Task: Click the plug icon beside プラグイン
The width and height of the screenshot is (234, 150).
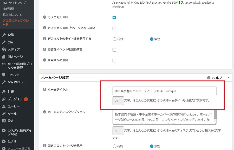Action: pyautogui.click(x=4, y=99)
